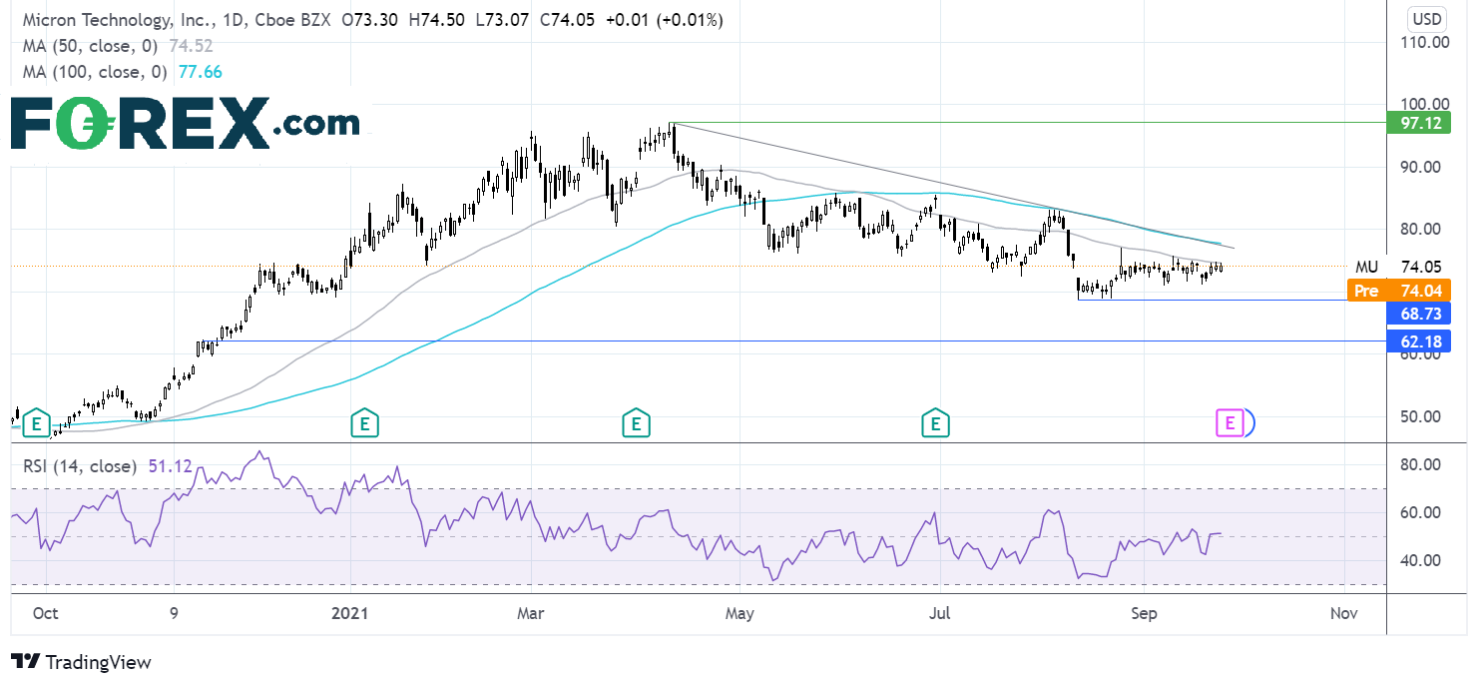
Task: Click the orange Pre 74.04 price tag
Action: (x=1397, y=291)
